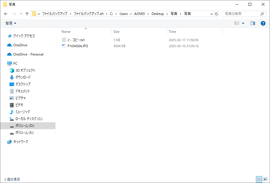Open the recent locations chevron
Viewport: 270px width, 183px height.
[21, 14]
